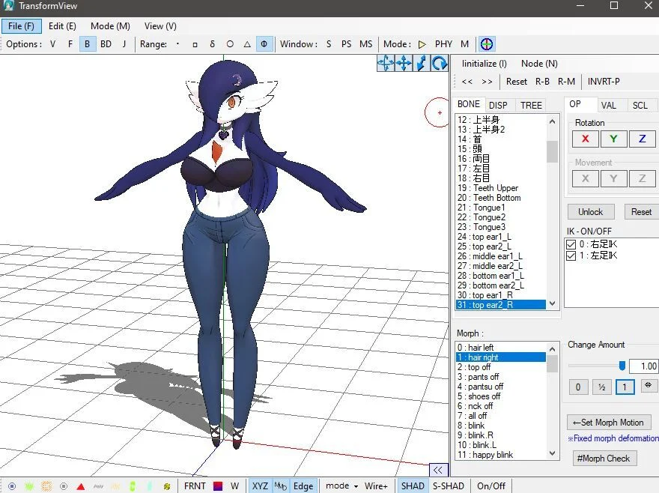659x493 pixels.
Task: Switch to the TREE tab
Action: (531, 105)
